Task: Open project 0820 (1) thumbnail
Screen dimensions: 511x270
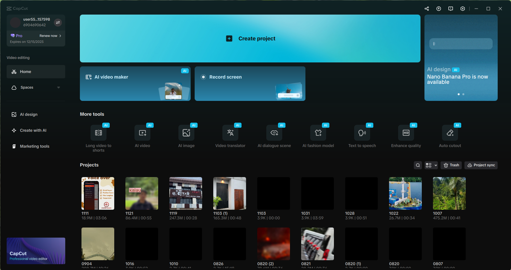Action: coord(361,244)
